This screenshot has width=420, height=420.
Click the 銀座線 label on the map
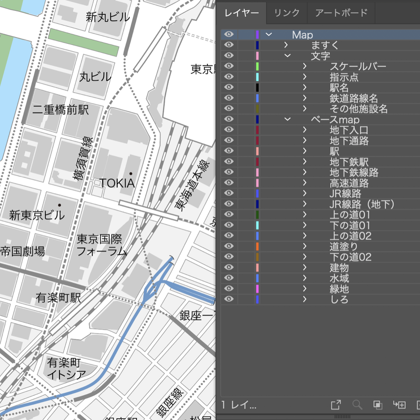pyautogui.click(x=170, y=402)
